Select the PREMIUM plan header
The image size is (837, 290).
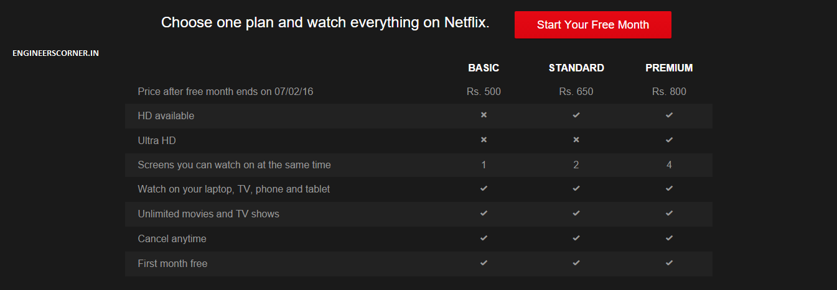point(669,68)
